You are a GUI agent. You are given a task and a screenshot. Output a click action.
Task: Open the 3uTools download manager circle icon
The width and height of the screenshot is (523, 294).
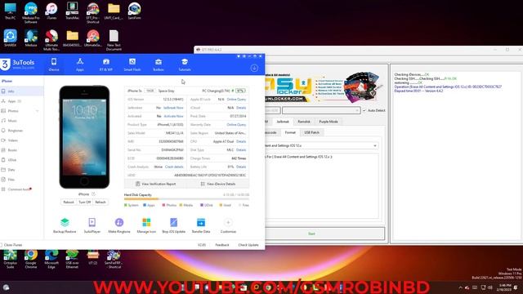[x=254, y=68]
